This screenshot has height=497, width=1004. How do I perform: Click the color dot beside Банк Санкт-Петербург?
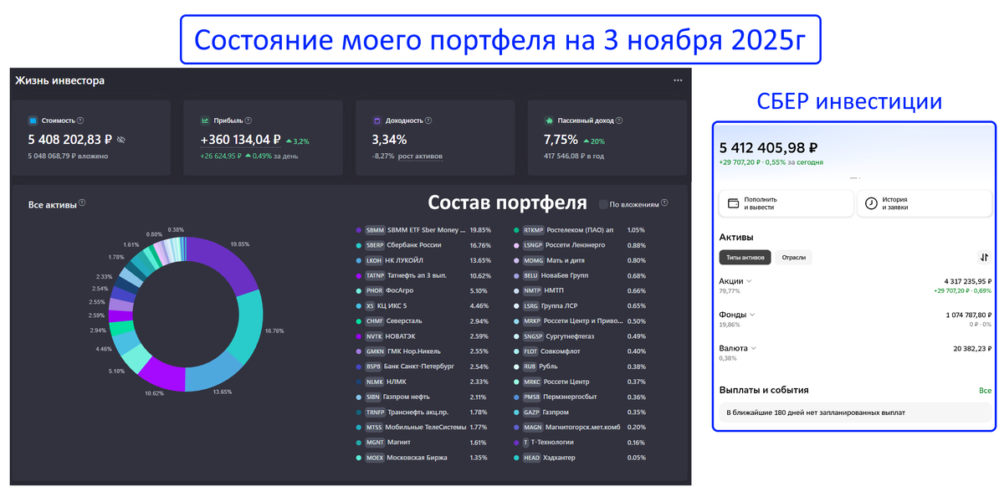coord(359,366)
